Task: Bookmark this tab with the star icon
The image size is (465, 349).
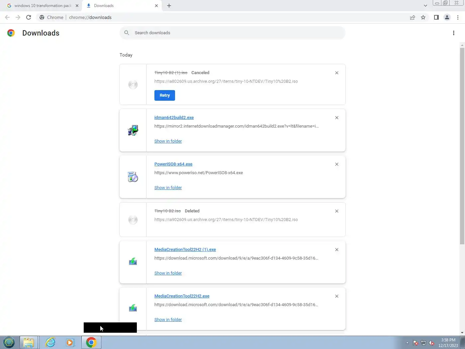Action: 423,17
